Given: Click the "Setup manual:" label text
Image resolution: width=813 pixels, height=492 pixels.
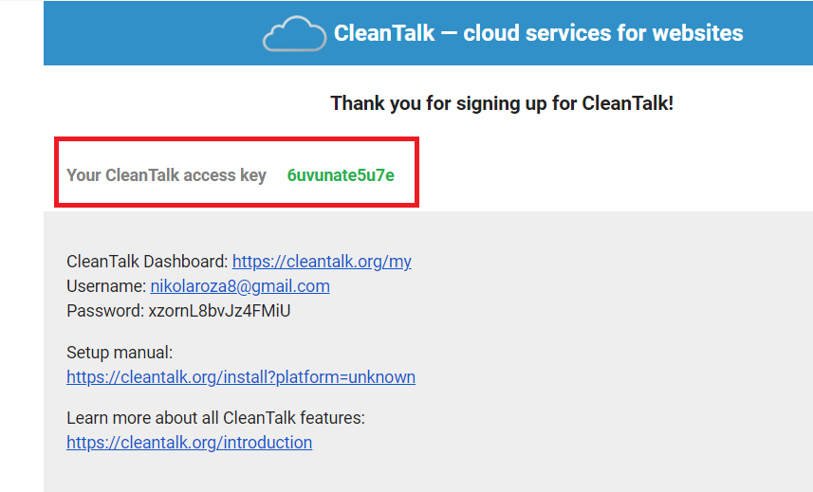Looking at the screenshot, I should pyautogui.click(x=120, y=353).
